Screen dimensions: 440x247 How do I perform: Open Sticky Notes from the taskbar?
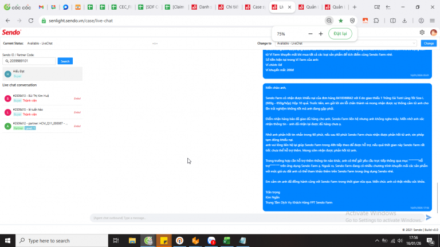pyautogui.click(x=164, y=241)
